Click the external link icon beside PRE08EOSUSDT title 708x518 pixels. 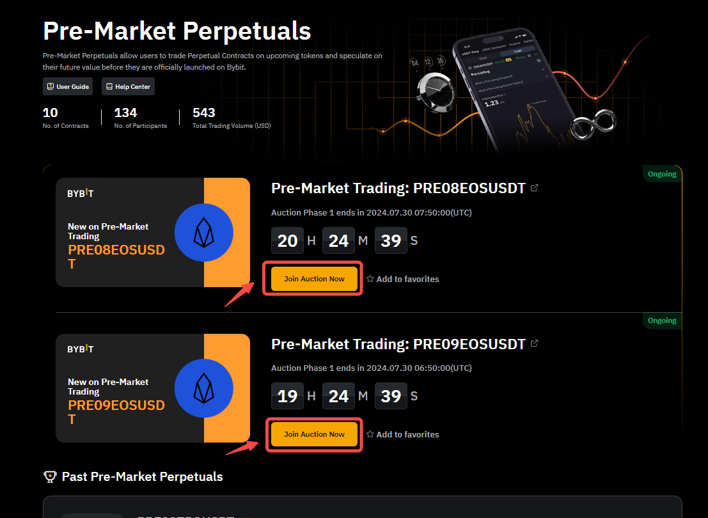click(535, 187)
